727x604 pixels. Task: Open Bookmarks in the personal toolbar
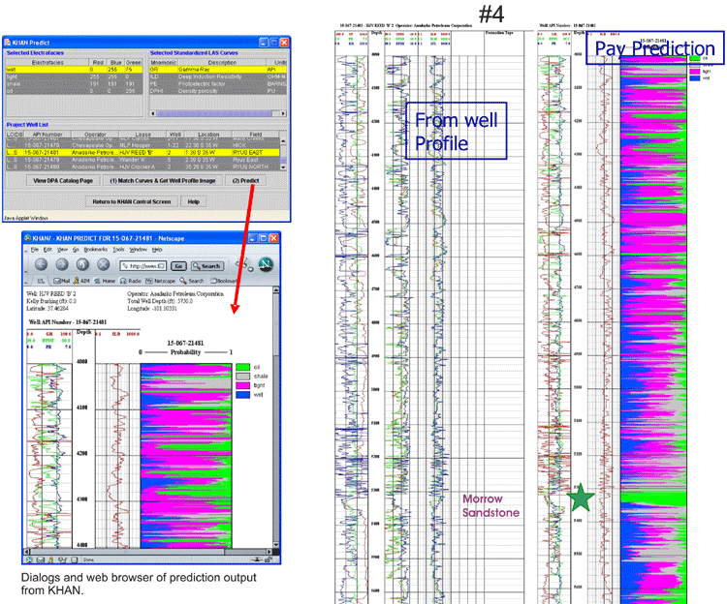click(224, 281)
